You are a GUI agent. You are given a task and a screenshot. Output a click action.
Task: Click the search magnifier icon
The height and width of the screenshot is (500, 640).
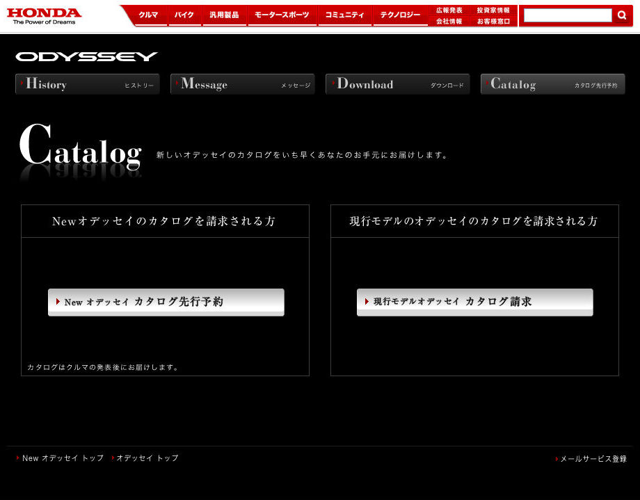click(622, 15)
